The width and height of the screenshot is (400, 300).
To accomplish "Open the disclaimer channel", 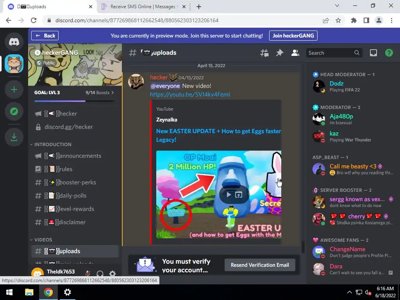I will (75, 222).
